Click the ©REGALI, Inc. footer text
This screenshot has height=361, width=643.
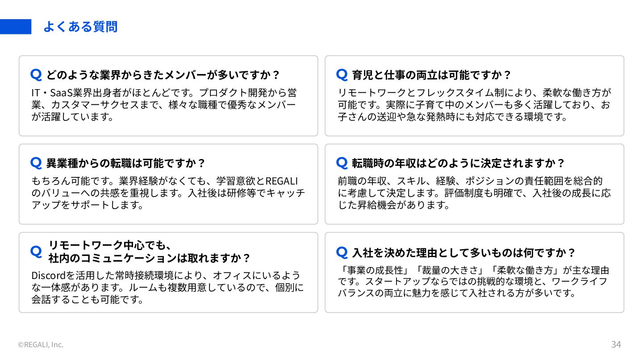(x=41, y=345)
